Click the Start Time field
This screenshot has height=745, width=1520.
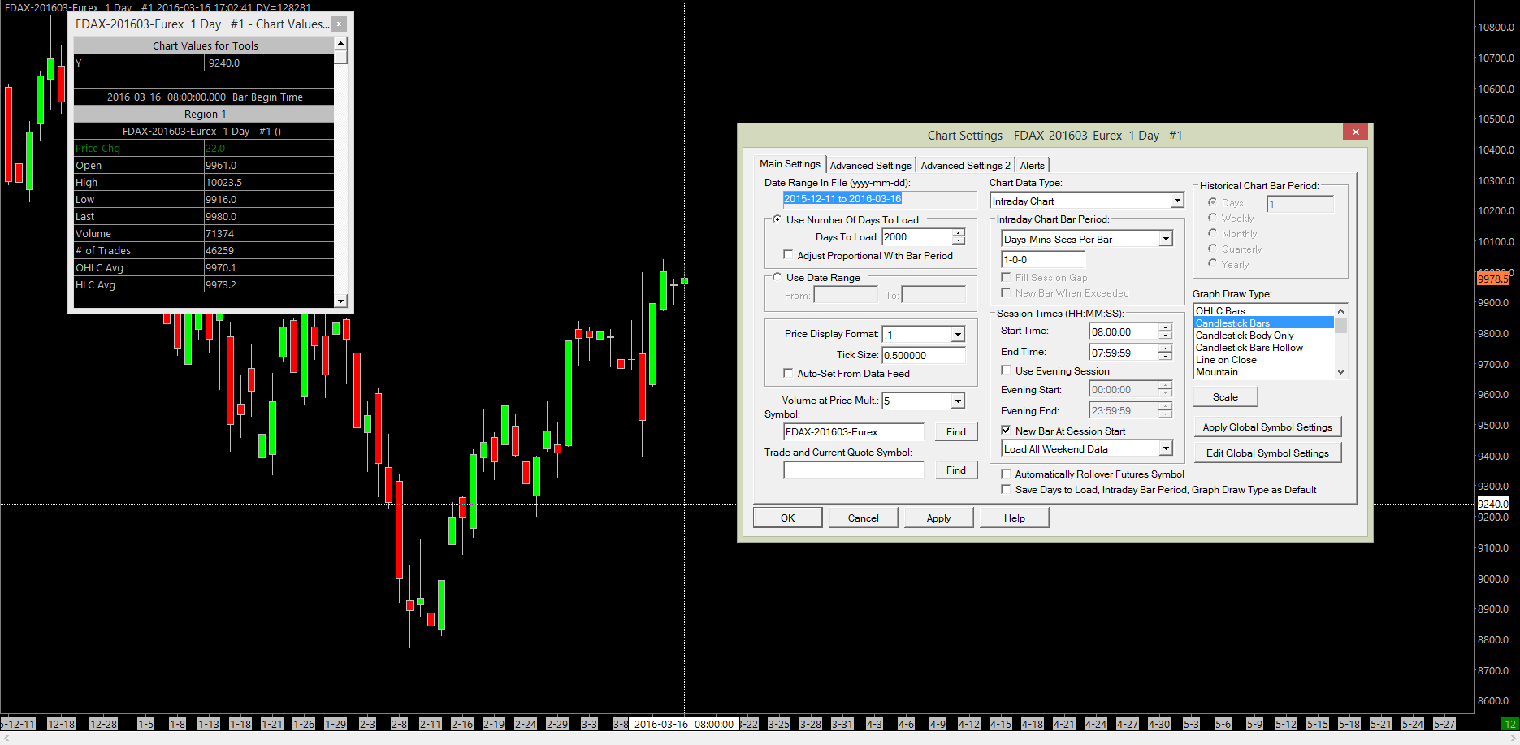pos(1123,331)
